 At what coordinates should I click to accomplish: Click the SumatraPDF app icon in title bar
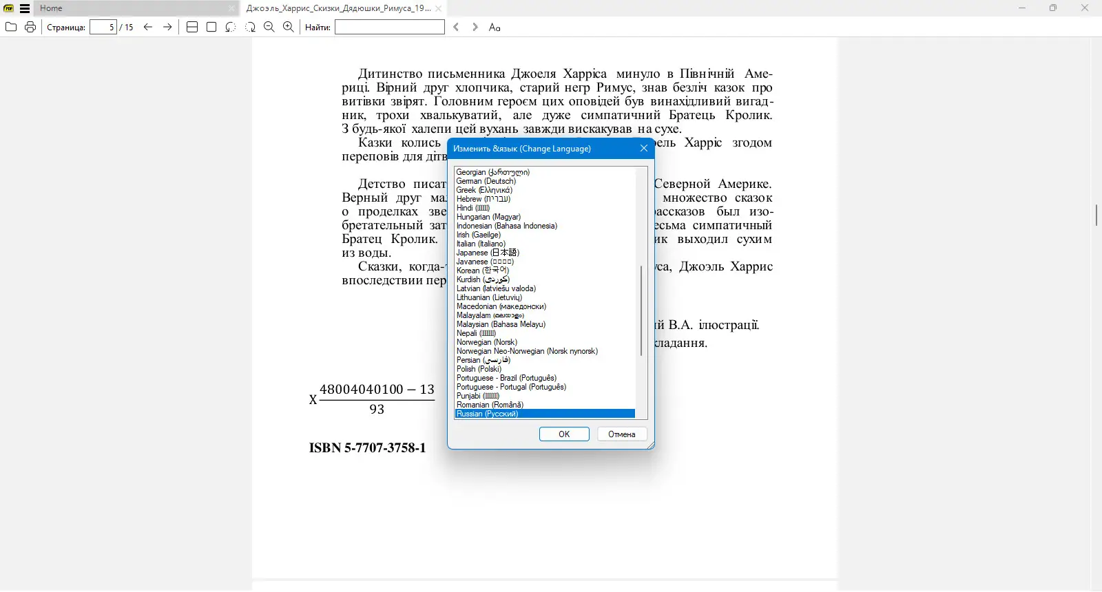point(9,8)
